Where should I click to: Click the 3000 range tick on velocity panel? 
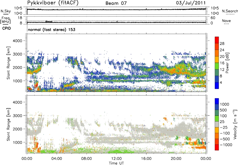17,116
